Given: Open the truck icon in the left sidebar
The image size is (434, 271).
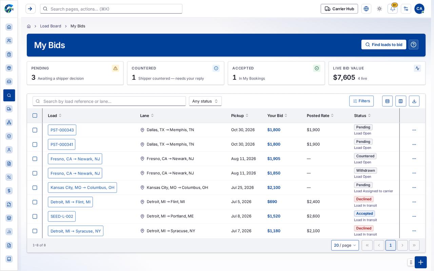Looking at the screenshot, I should [x=9, y=109].
